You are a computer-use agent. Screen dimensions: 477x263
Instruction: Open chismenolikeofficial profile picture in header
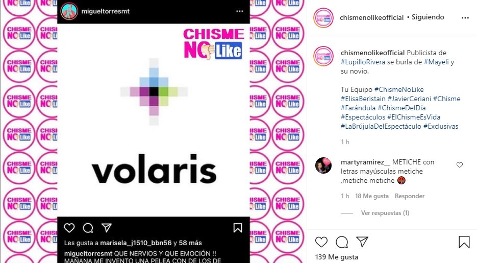[323, 18]
